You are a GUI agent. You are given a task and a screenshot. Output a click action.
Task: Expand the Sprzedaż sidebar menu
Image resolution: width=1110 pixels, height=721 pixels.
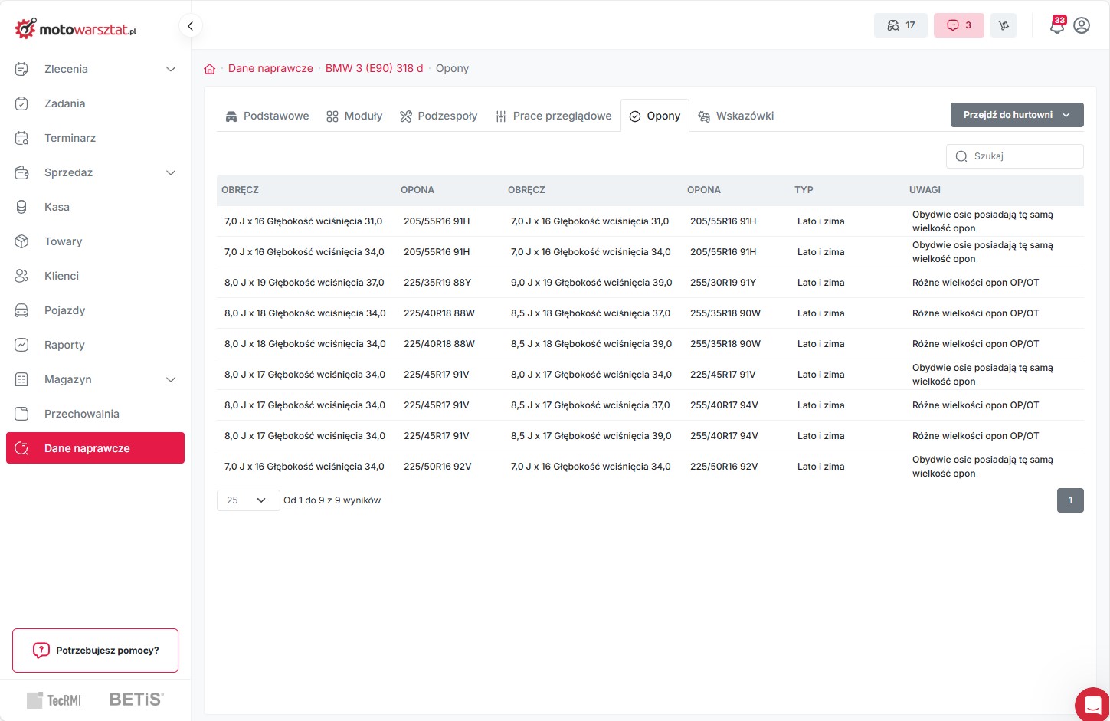171,172
